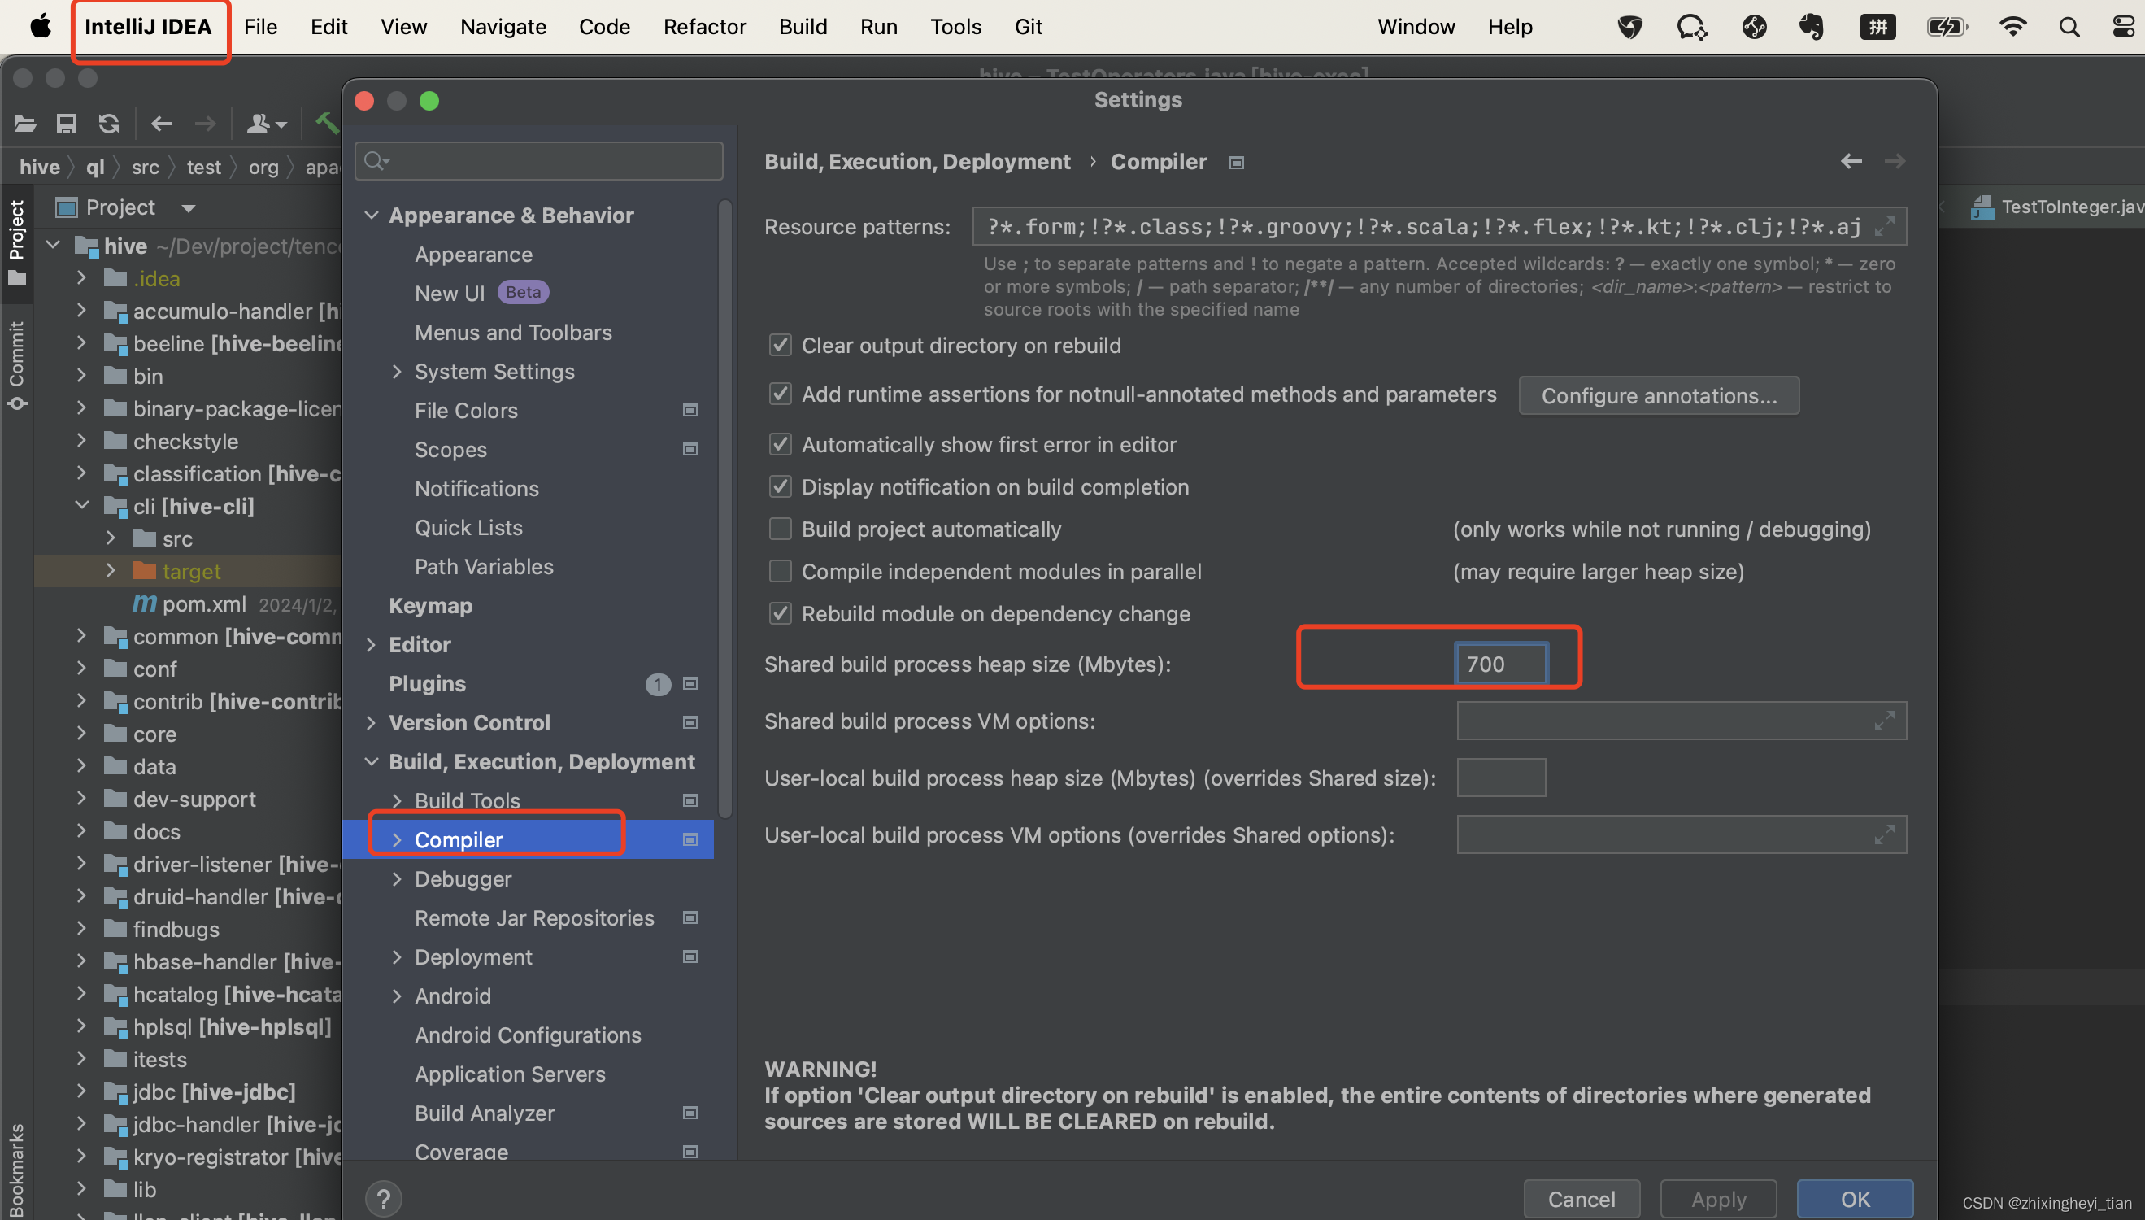
Task: Click the Back navigation arrow in main toolbar
Action: [x=162, y=124]
